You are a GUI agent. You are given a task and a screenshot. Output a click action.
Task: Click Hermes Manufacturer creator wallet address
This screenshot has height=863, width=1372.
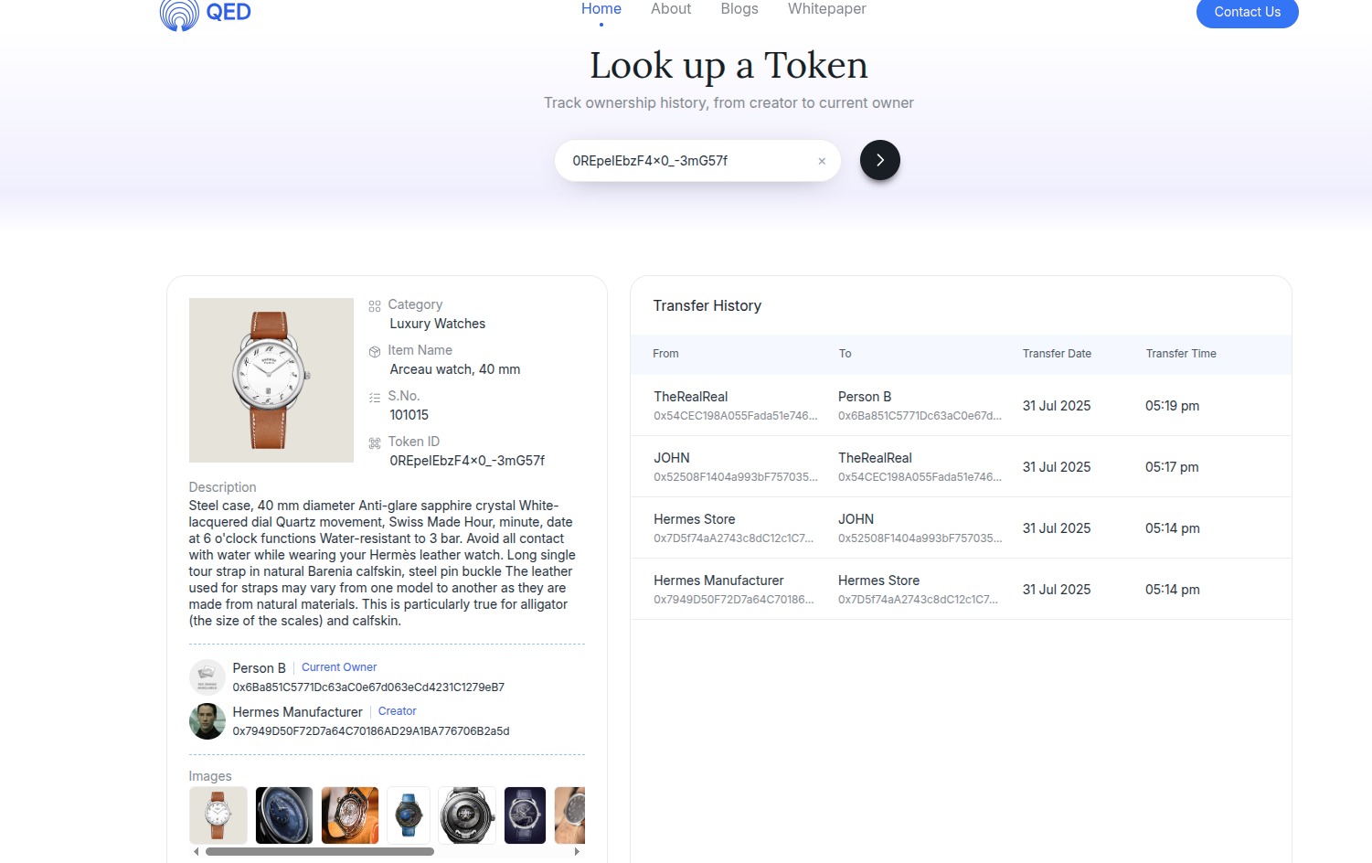tap(371, 731)
